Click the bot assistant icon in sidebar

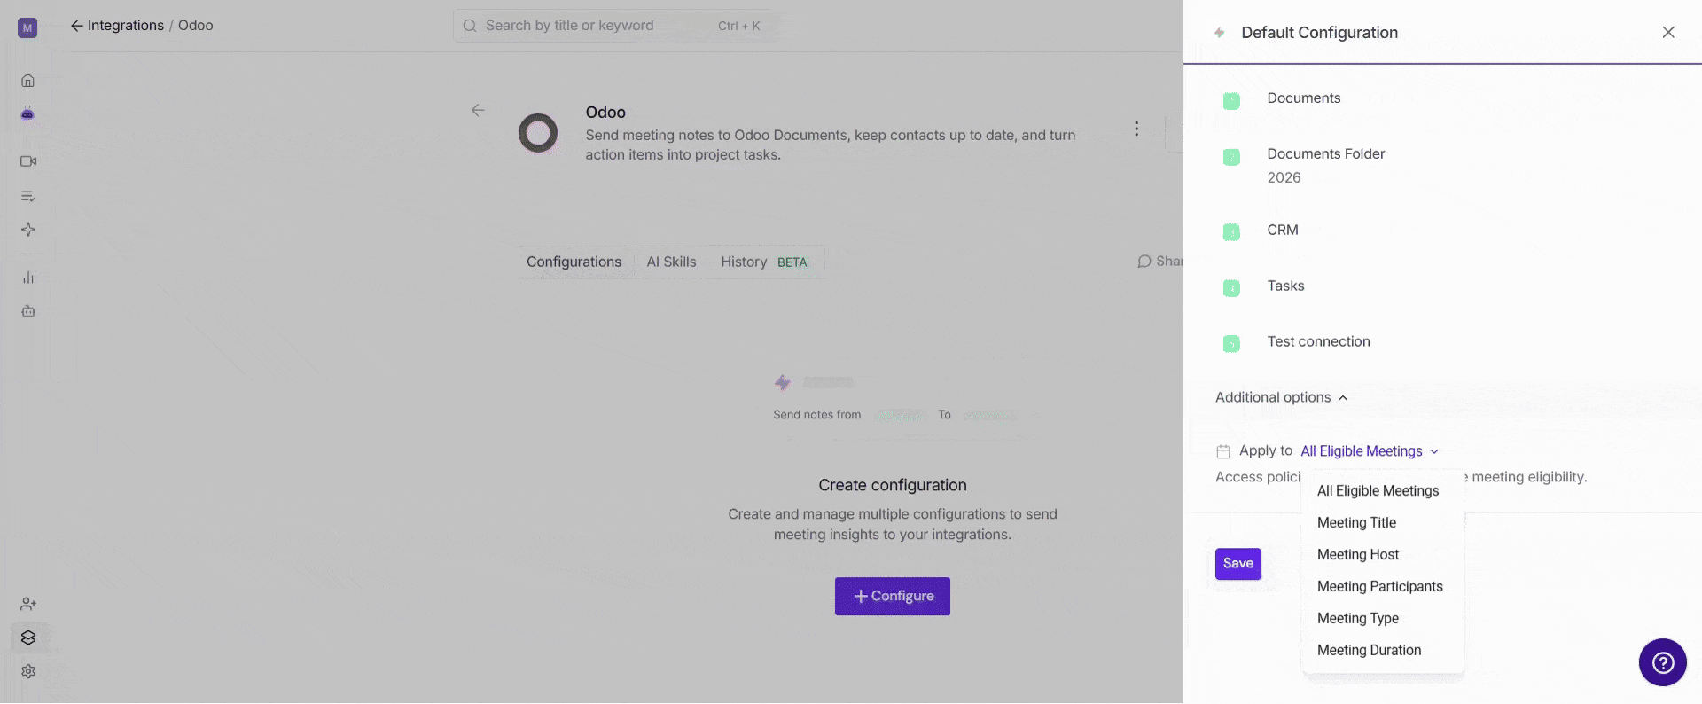click(27, 113)
